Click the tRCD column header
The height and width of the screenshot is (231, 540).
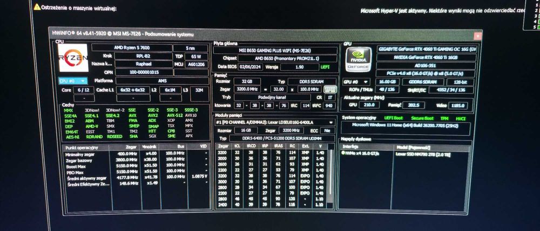point(251,146)
